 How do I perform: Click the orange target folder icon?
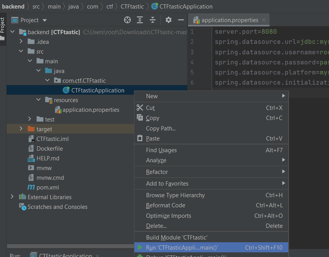(x=31, y=129)
